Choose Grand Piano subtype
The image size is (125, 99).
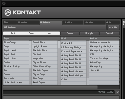pyautogui.click(x=44, y=42)
